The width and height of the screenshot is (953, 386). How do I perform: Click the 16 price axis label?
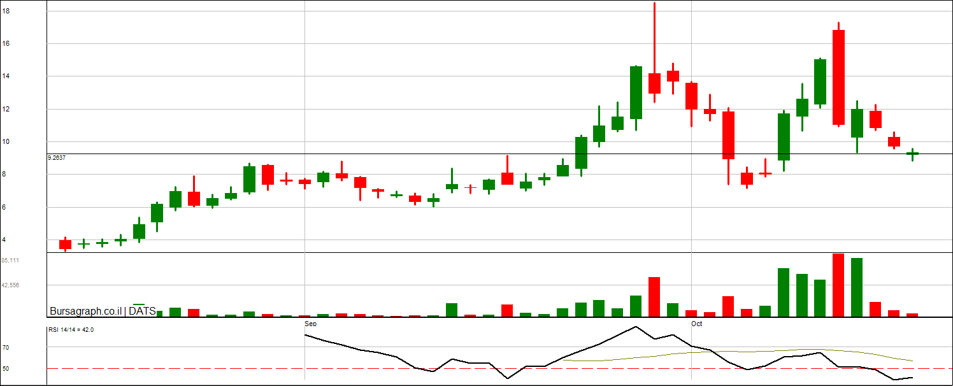pos(6,43)
